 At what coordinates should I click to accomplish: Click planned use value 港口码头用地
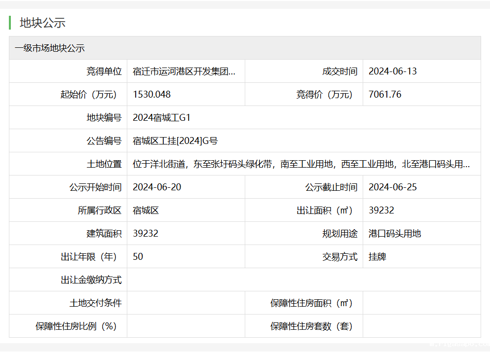pos(395,234)
